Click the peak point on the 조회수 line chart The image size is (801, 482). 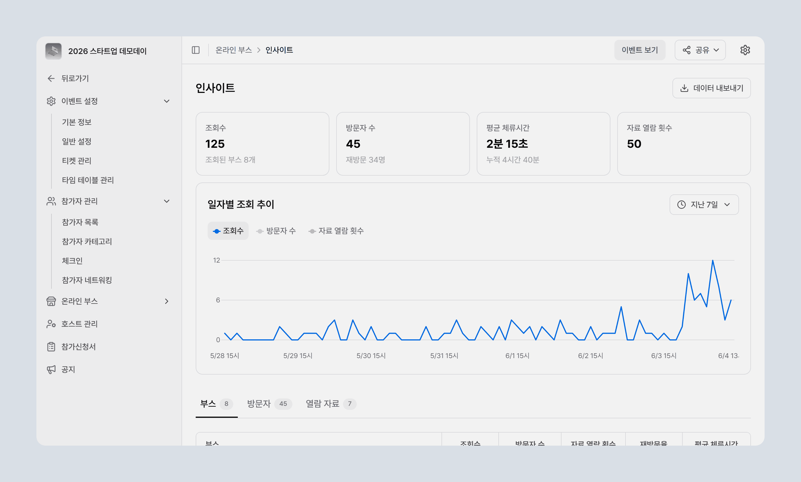tap(713, 261)
